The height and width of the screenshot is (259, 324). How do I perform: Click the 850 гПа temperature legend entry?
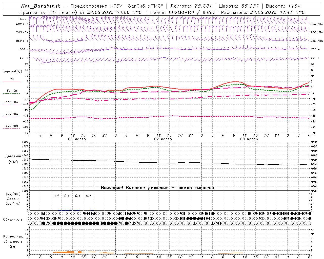coord(12,102)
